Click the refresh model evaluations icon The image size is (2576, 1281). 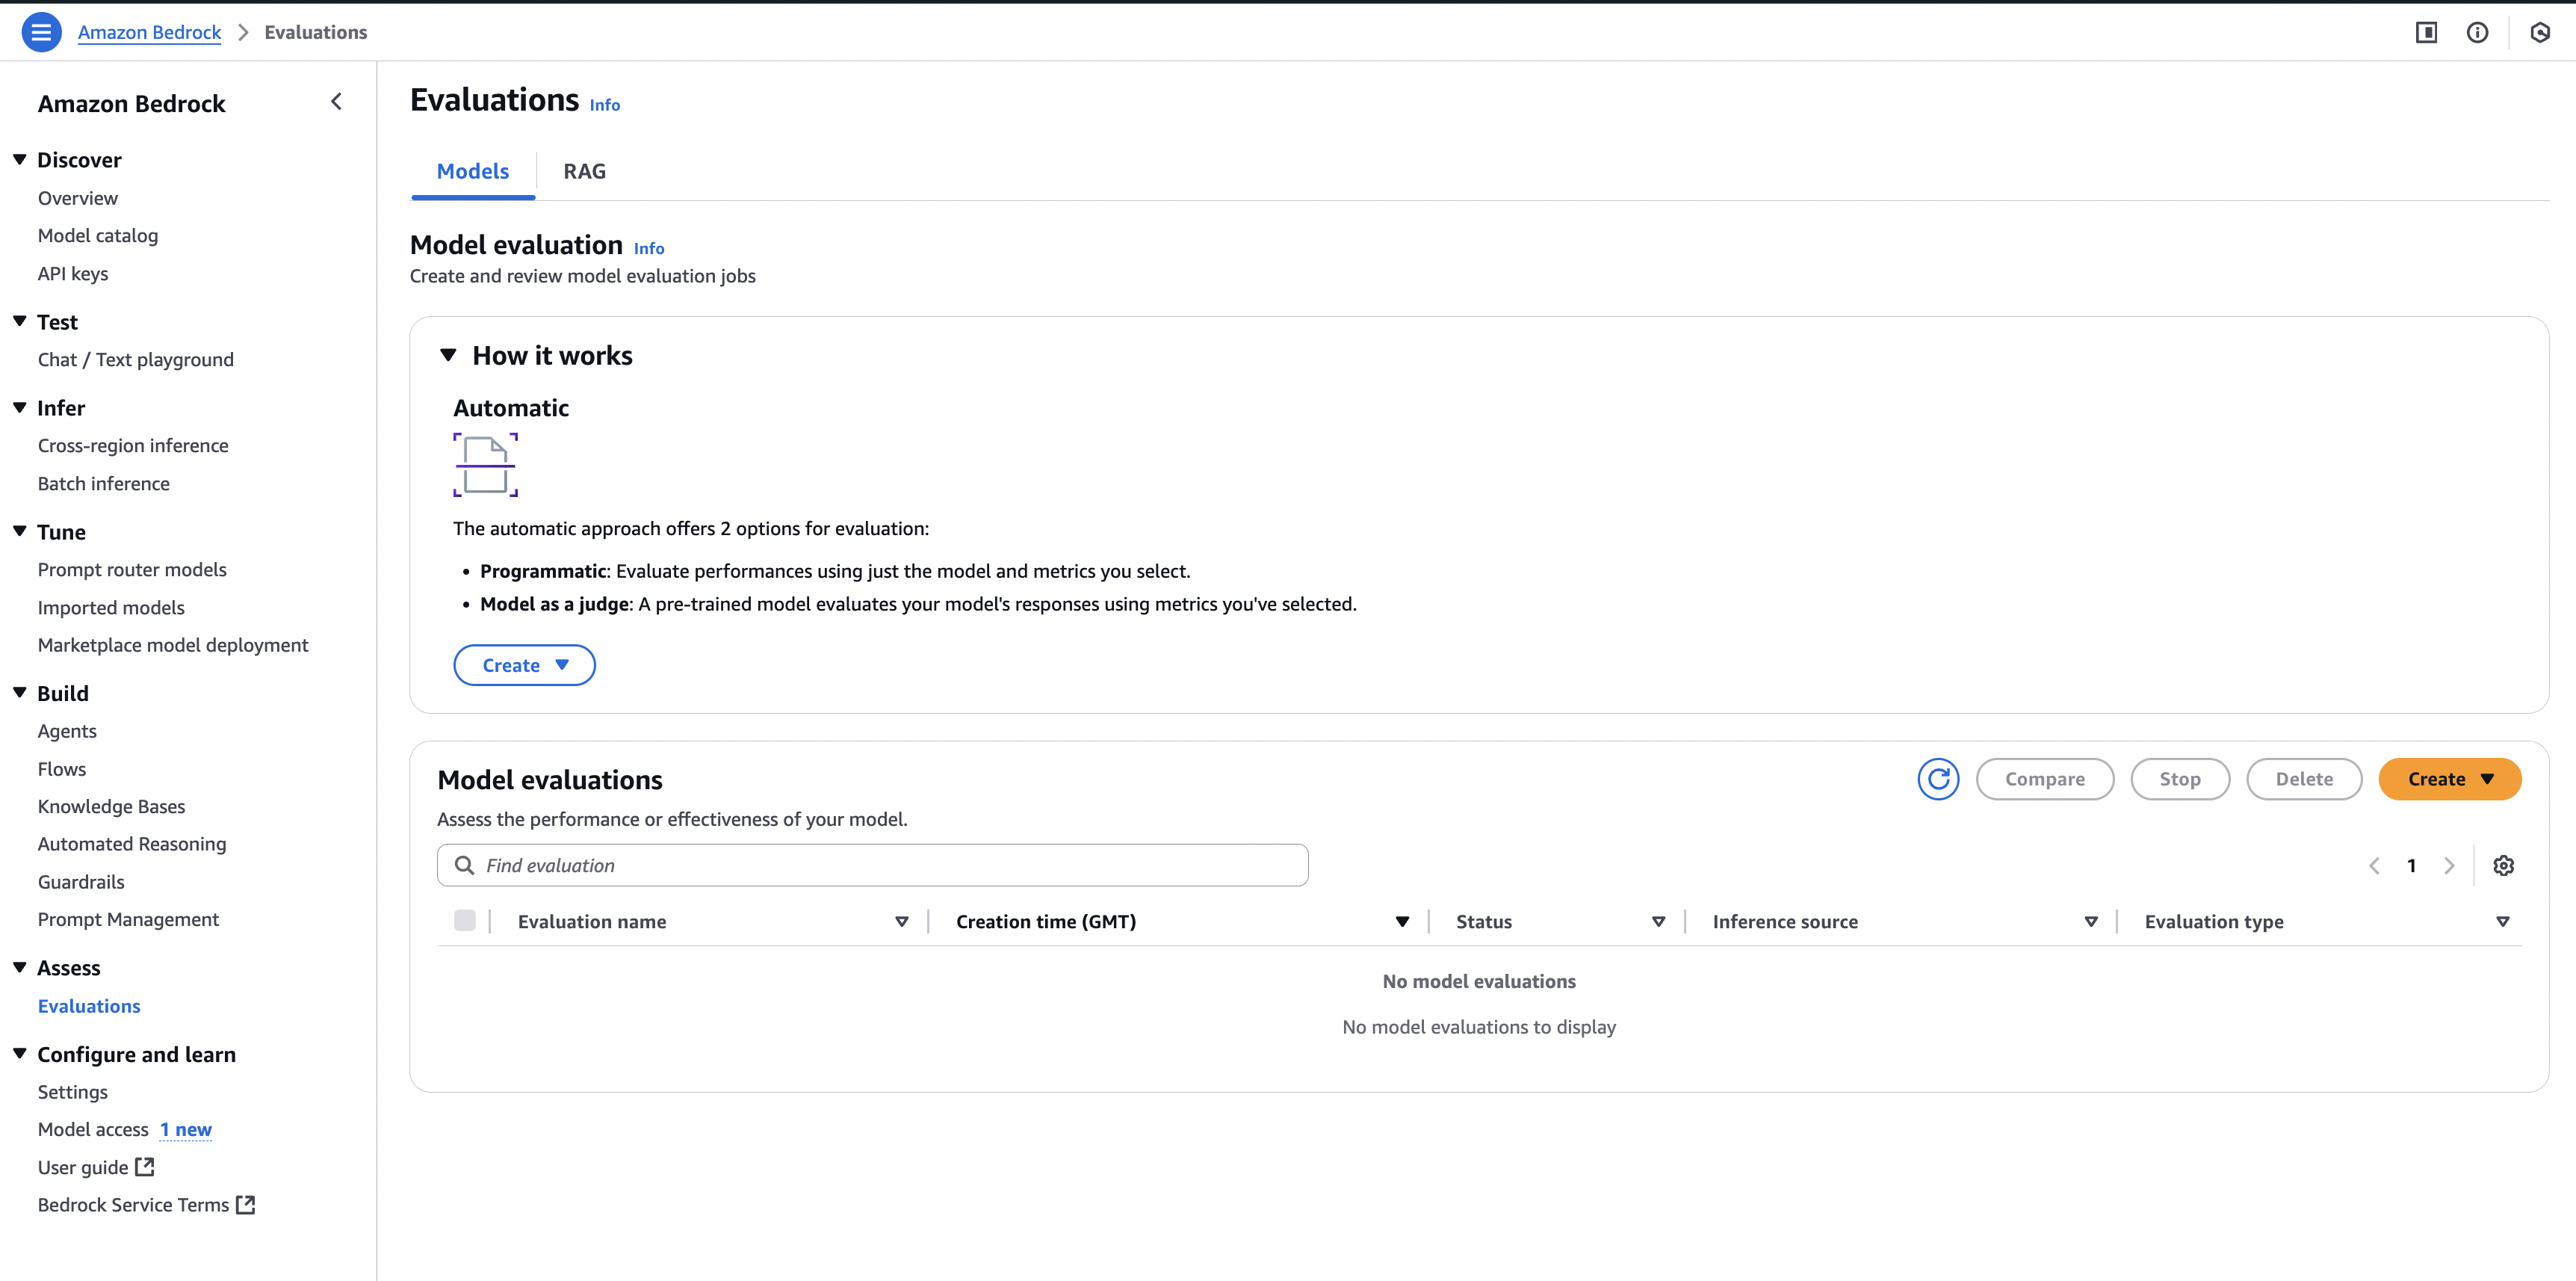coord(1937,779)
